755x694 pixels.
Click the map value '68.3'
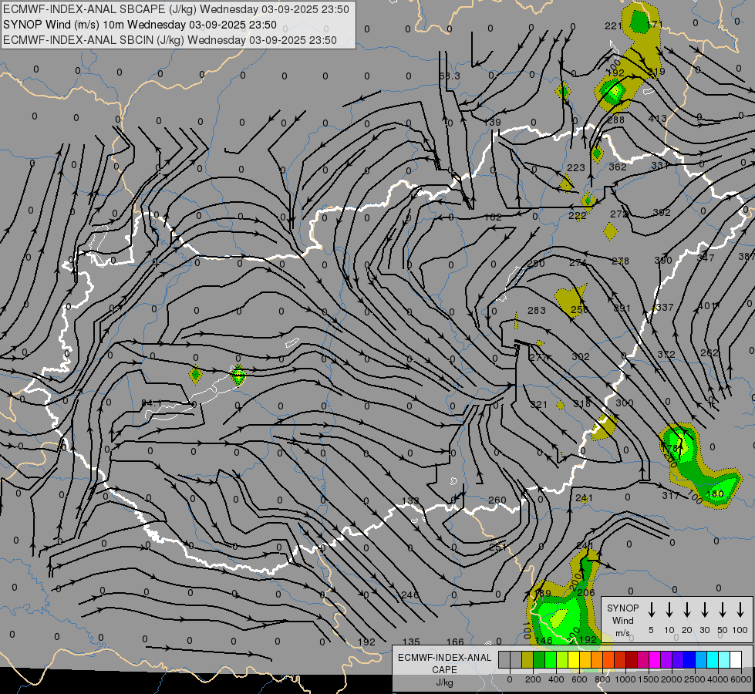(450, 76)
